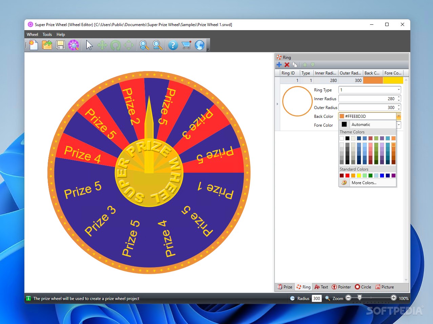This screenshot has height=324, width=433.
Task: Switch to the Circle tab
Action: (363, 287)
